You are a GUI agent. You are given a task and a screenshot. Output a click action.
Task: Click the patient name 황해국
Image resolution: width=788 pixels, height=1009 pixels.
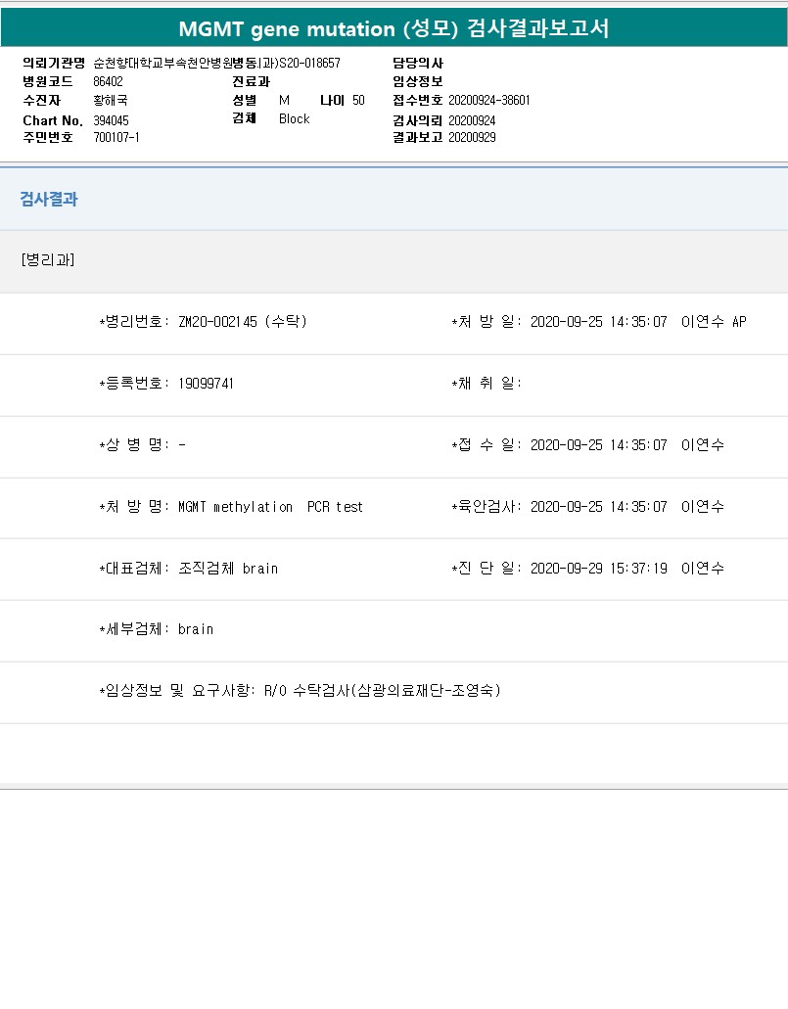110,101
